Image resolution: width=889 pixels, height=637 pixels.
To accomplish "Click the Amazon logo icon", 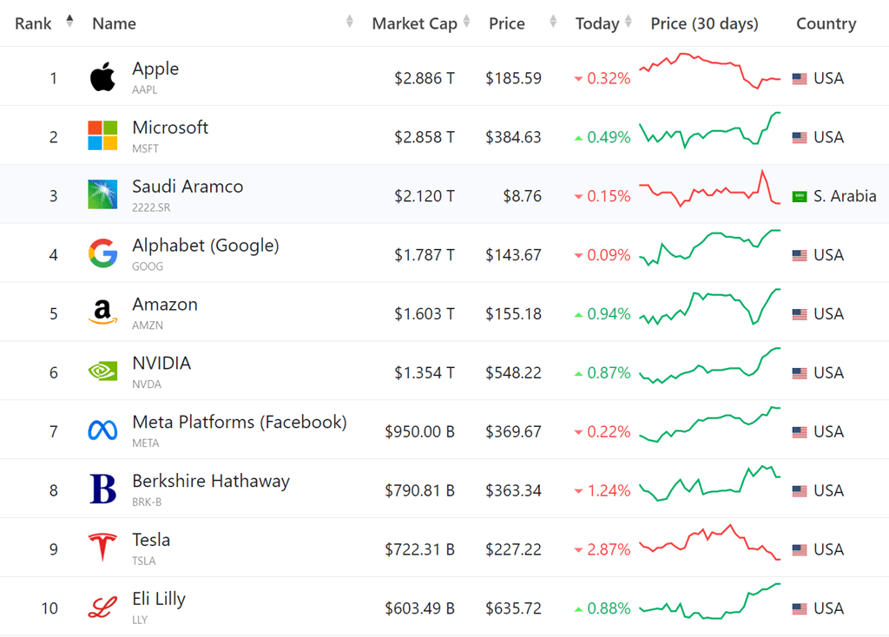I will click(x=102, y=312).
